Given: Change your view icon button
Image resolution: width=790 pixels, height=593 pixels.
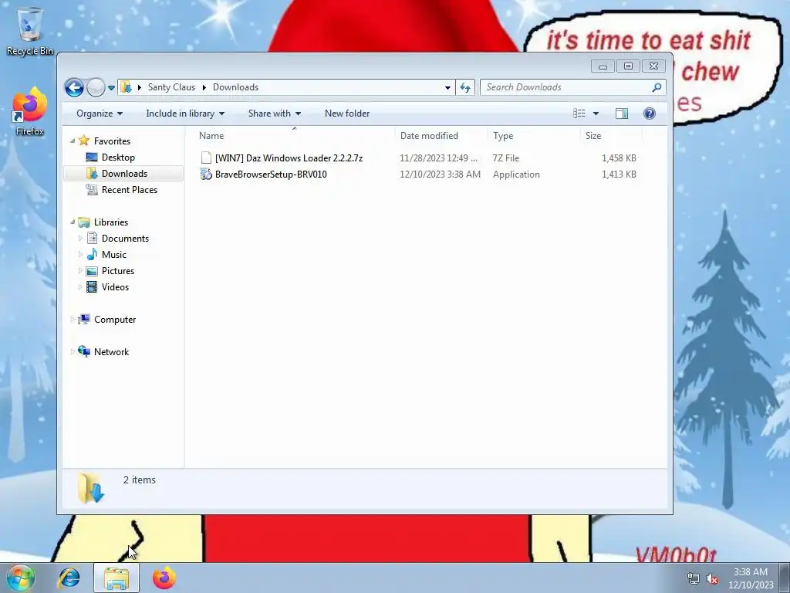Looking at the screenshot, I should point(579,114).
